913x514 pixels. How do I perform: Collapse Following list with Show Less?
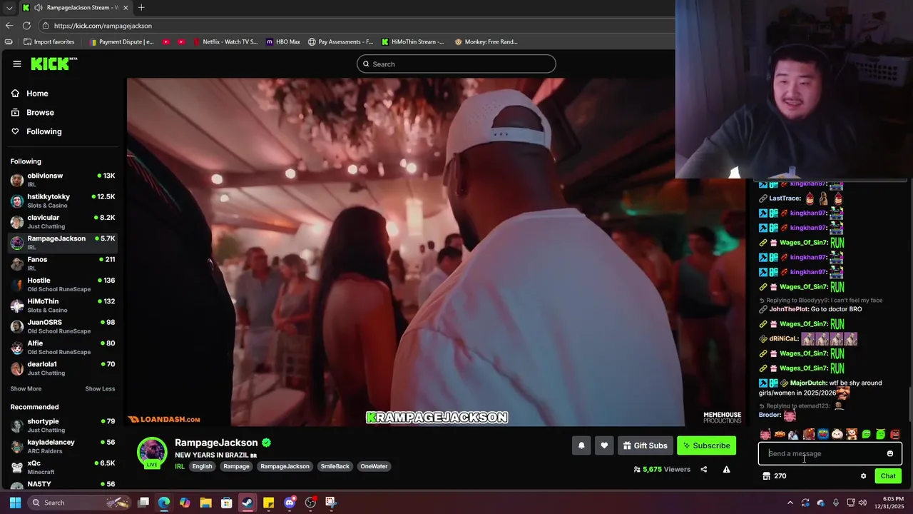[x=100, y=389]
